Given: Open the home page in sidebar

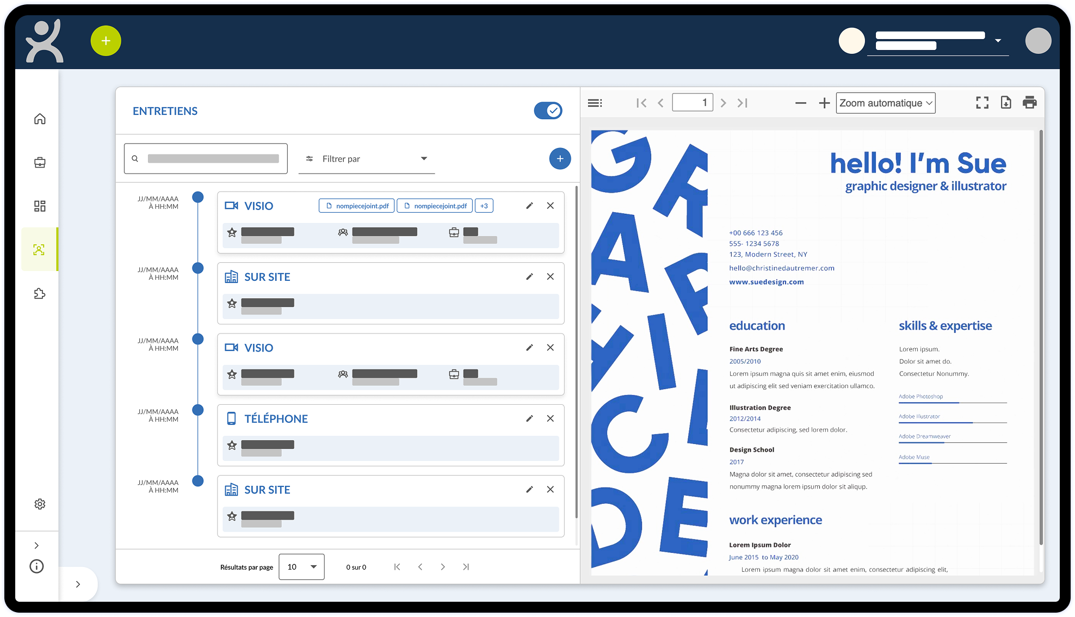Looking at the screenshot, I should click(40, 119).
